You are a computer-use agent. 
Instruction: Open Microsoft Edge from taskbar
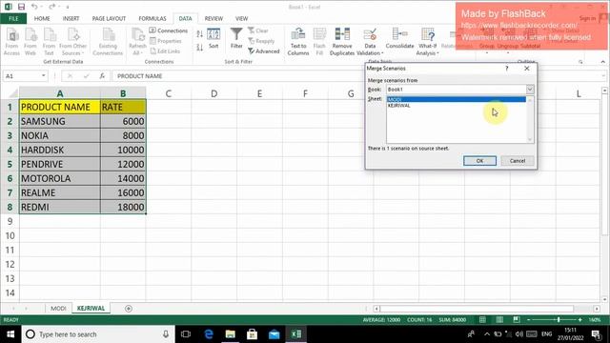[209, 334]
